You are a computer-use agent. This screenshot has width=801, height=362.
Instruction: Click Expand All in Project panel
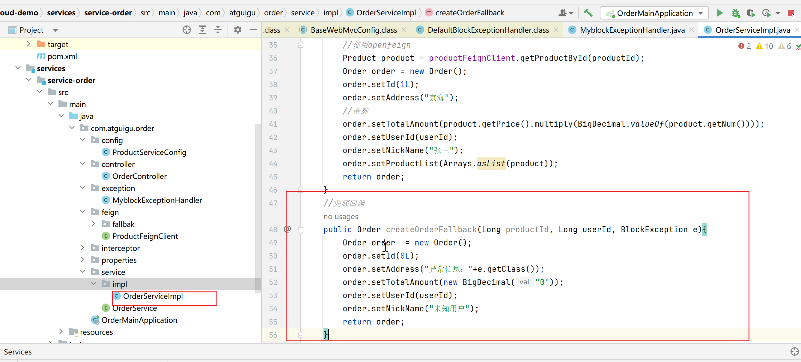pos(202,30)
